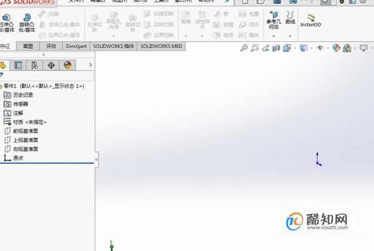Open the Display Style dropdown arrow

pyautogui.click(x=311, y=48)
